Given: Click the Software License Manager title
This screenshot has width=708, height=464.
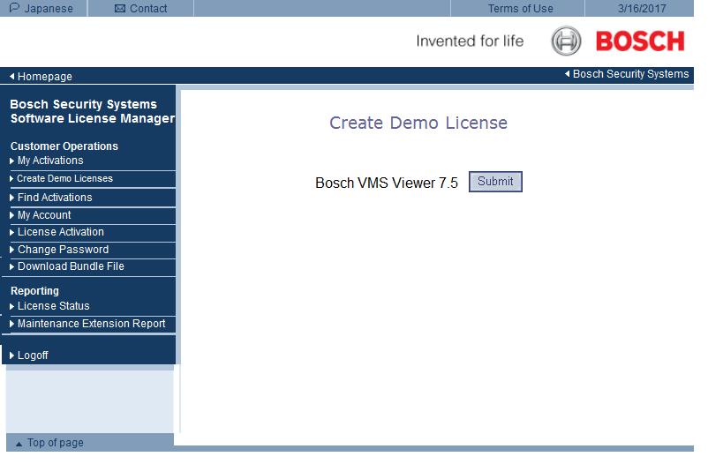Looking at the screenshot, I should [x=93, y=118].
